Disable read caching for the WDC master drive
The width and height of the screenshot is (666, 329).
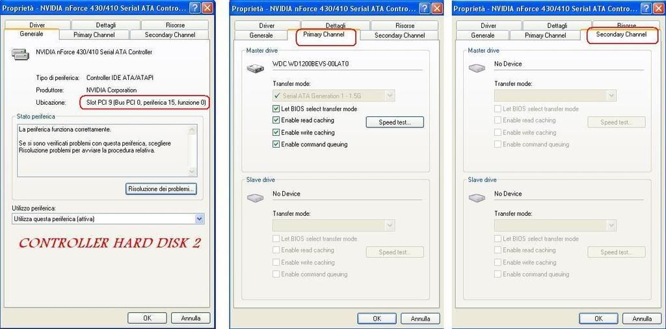(277, 121)
